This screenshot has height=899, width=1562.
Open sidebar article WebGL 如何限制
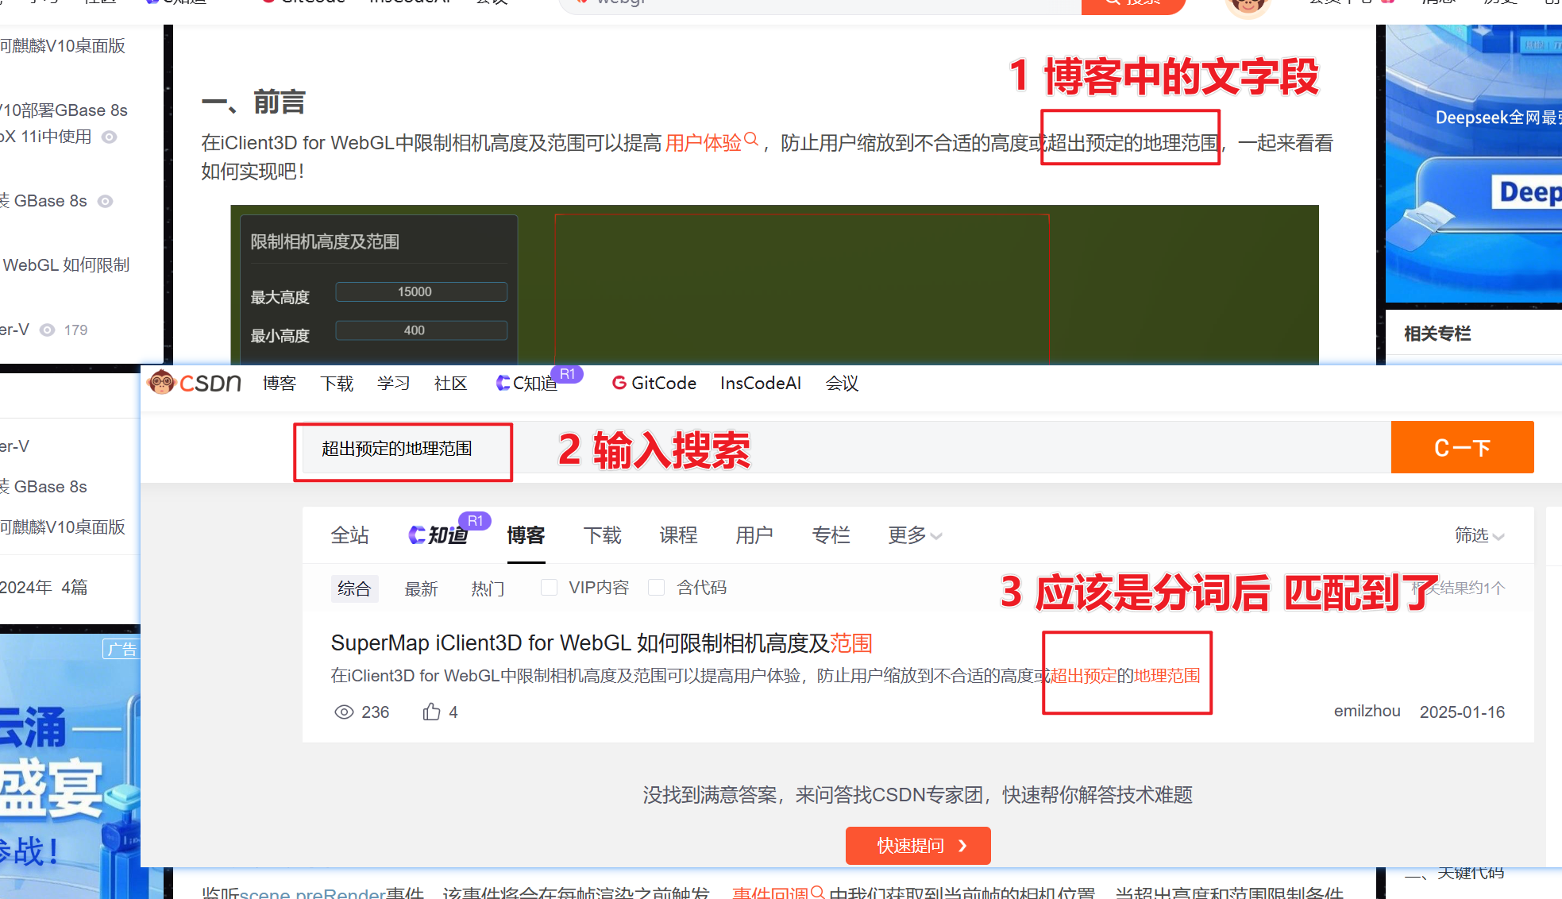tap(65, 264)
